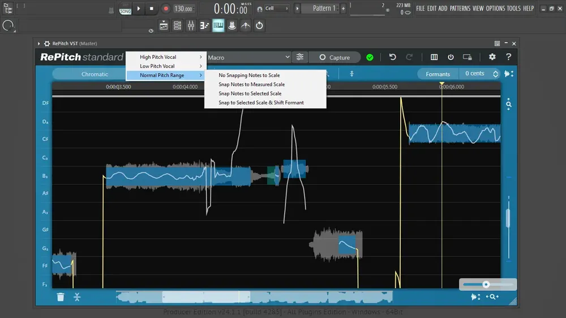Screen dimensions: 566x318
Task: Click the split note tool icon
Action: tap(77, 296)
